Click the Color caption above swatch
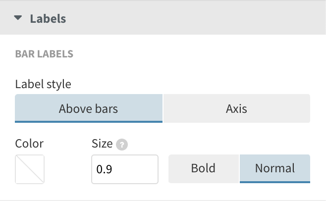 (x=29, y=144)
